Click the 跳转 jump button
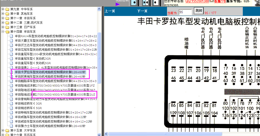This screenshot has height=136, width=260. point(199,11)
